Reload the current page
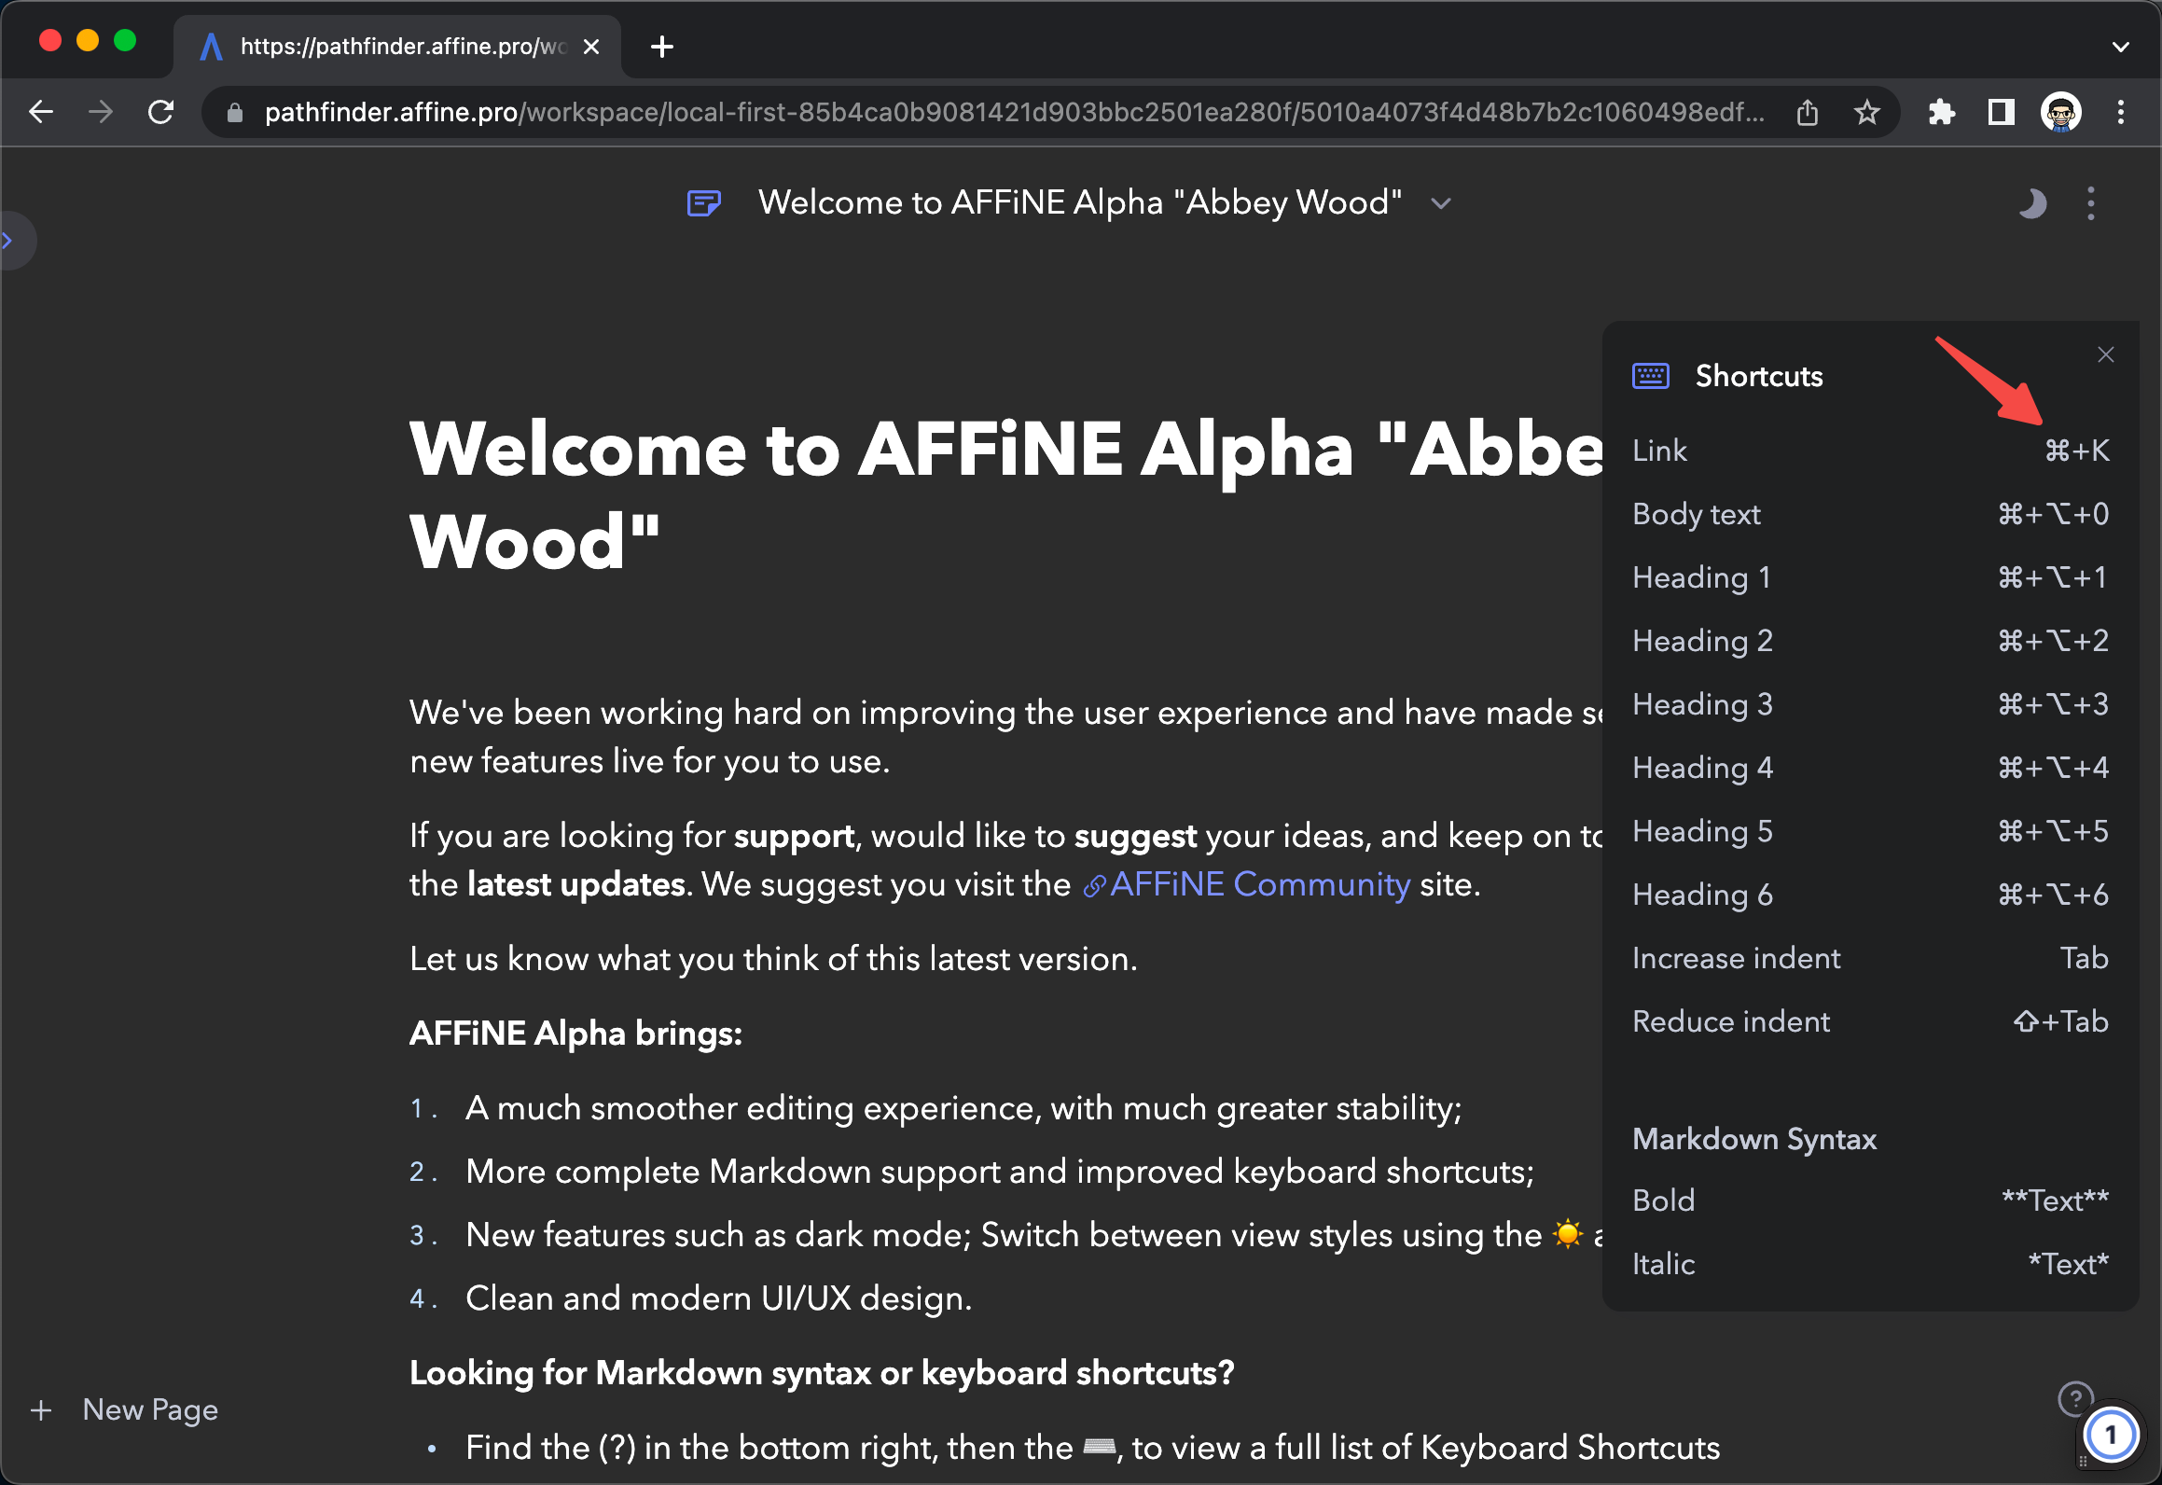The width and height of the screenshot is (2162, 1485). (161, 113)
